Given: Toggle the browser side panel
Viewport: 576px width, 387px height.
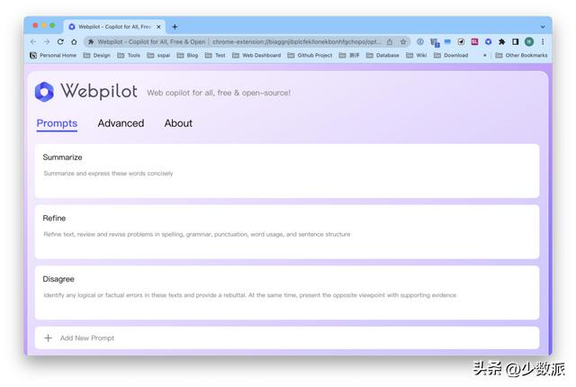Looking at the screenshot, I should point(515,42).
